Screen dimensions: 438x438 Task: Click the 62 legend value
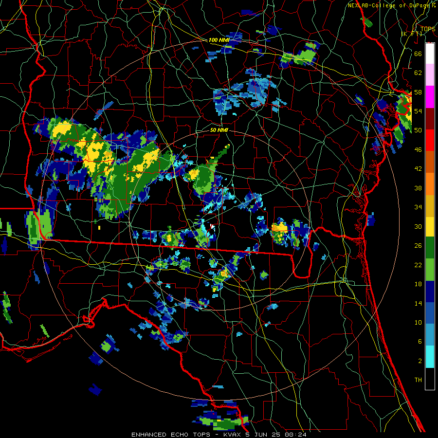click(x=418, y=73)
